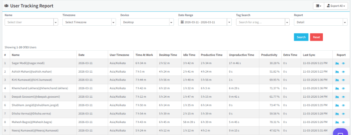Screen dimensions: 351x135
Task: Click the 78.31 % productivity value
Action: coord(275,122)
